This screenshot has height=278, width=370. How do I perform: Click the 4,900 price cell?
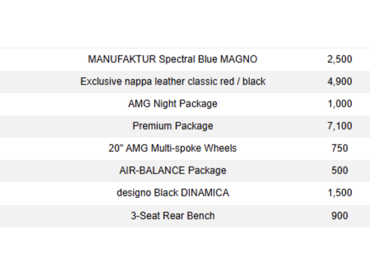coord(340,81)
